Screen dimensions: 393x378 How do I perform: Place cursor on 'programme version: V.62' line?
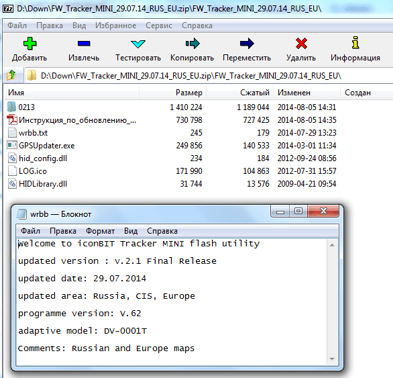point(79,314)
